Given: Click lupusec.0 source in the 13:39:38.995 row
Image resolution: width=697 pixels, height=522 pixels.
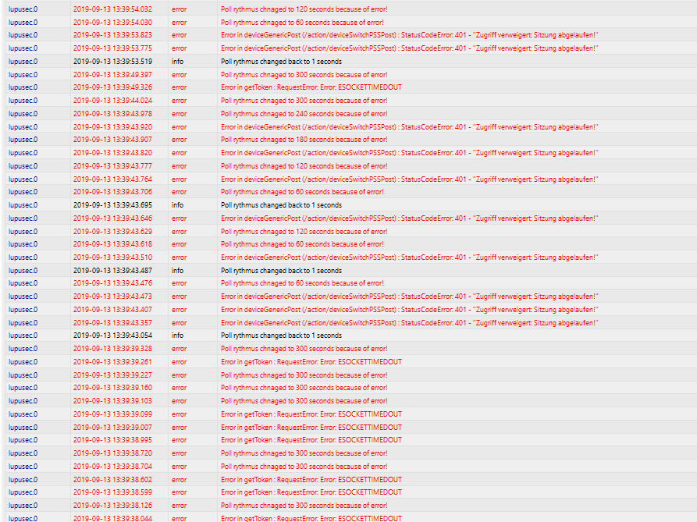Looking at the screenshot, I should tap(23, 440).
